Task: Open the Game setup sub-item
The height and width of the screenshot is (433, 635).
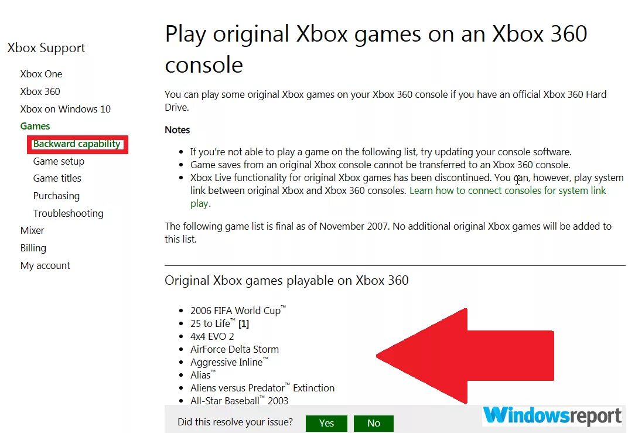Action: (59, 161)
